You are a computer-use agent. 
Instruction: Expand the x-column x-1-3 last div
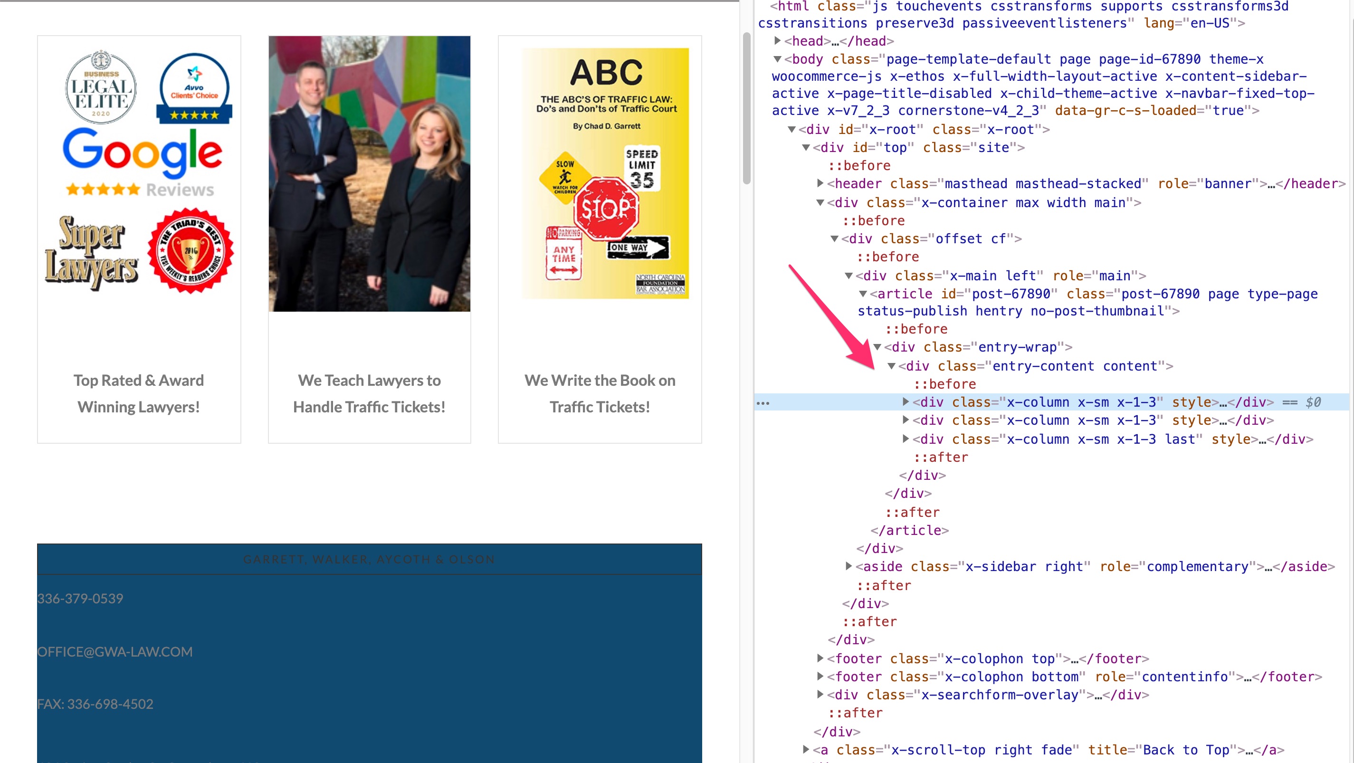(906, 439)
